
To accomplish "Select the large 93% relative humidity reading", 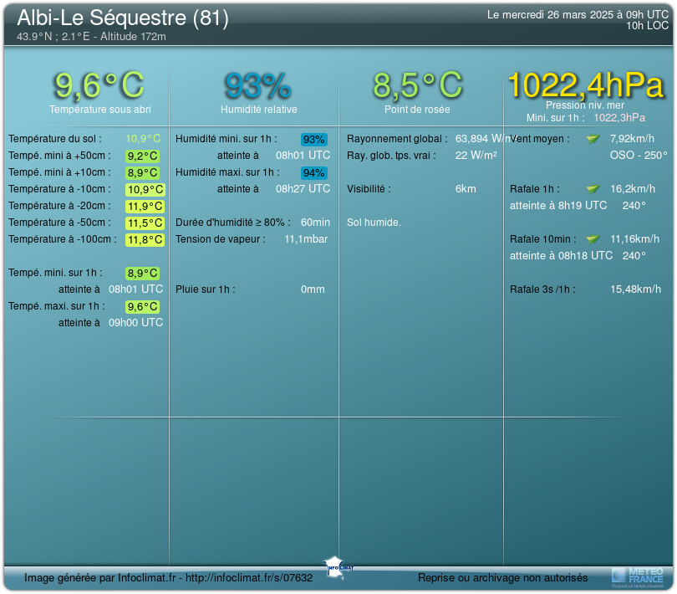I will coord(257,85).
